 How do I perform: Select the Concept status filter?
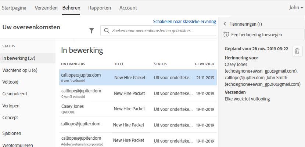(x=10, y=118)
